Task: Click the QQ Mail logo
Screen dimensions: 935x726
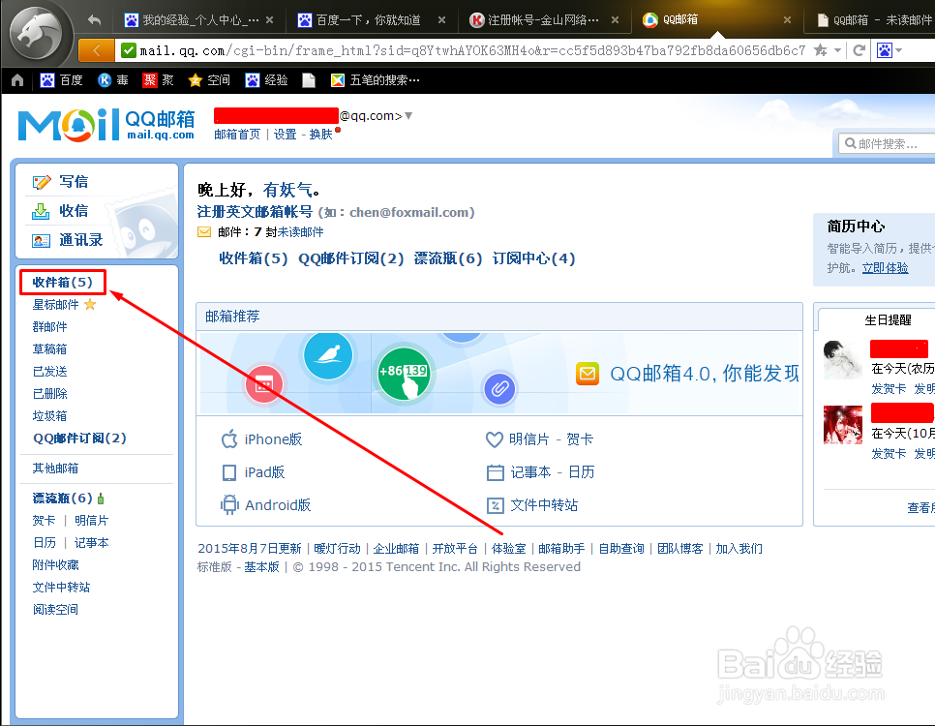Action: click(106, 125)
